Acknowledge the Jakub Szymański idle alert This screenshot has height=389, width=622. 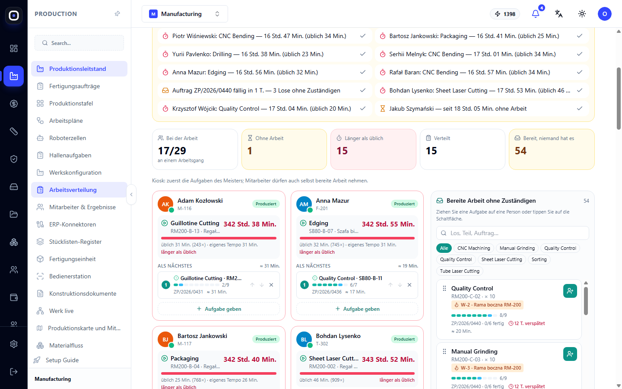coord(580,108)
